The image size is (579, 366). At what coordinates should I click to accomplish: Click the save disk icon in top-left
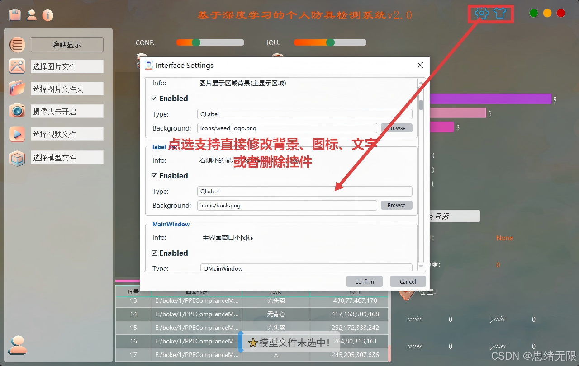click(x=15, y=15)
